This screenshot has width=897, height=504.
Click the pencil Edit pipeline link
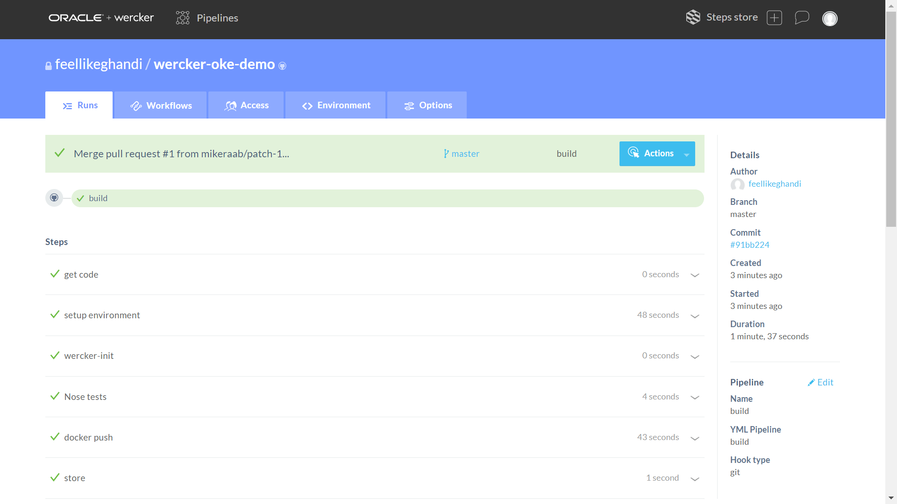[x=820, y=382]
